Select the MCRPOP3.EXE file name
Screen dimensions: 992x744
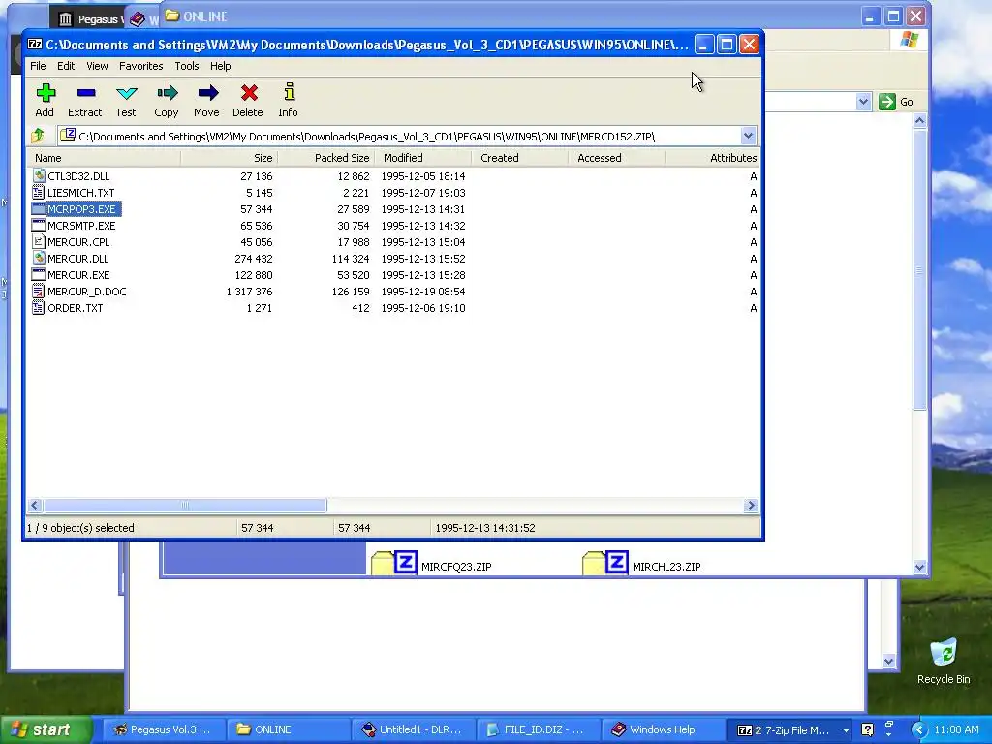point(81,209)
